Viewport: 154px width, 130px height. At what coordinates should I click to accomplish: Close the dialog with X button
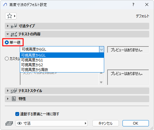(x=147, y=4)
